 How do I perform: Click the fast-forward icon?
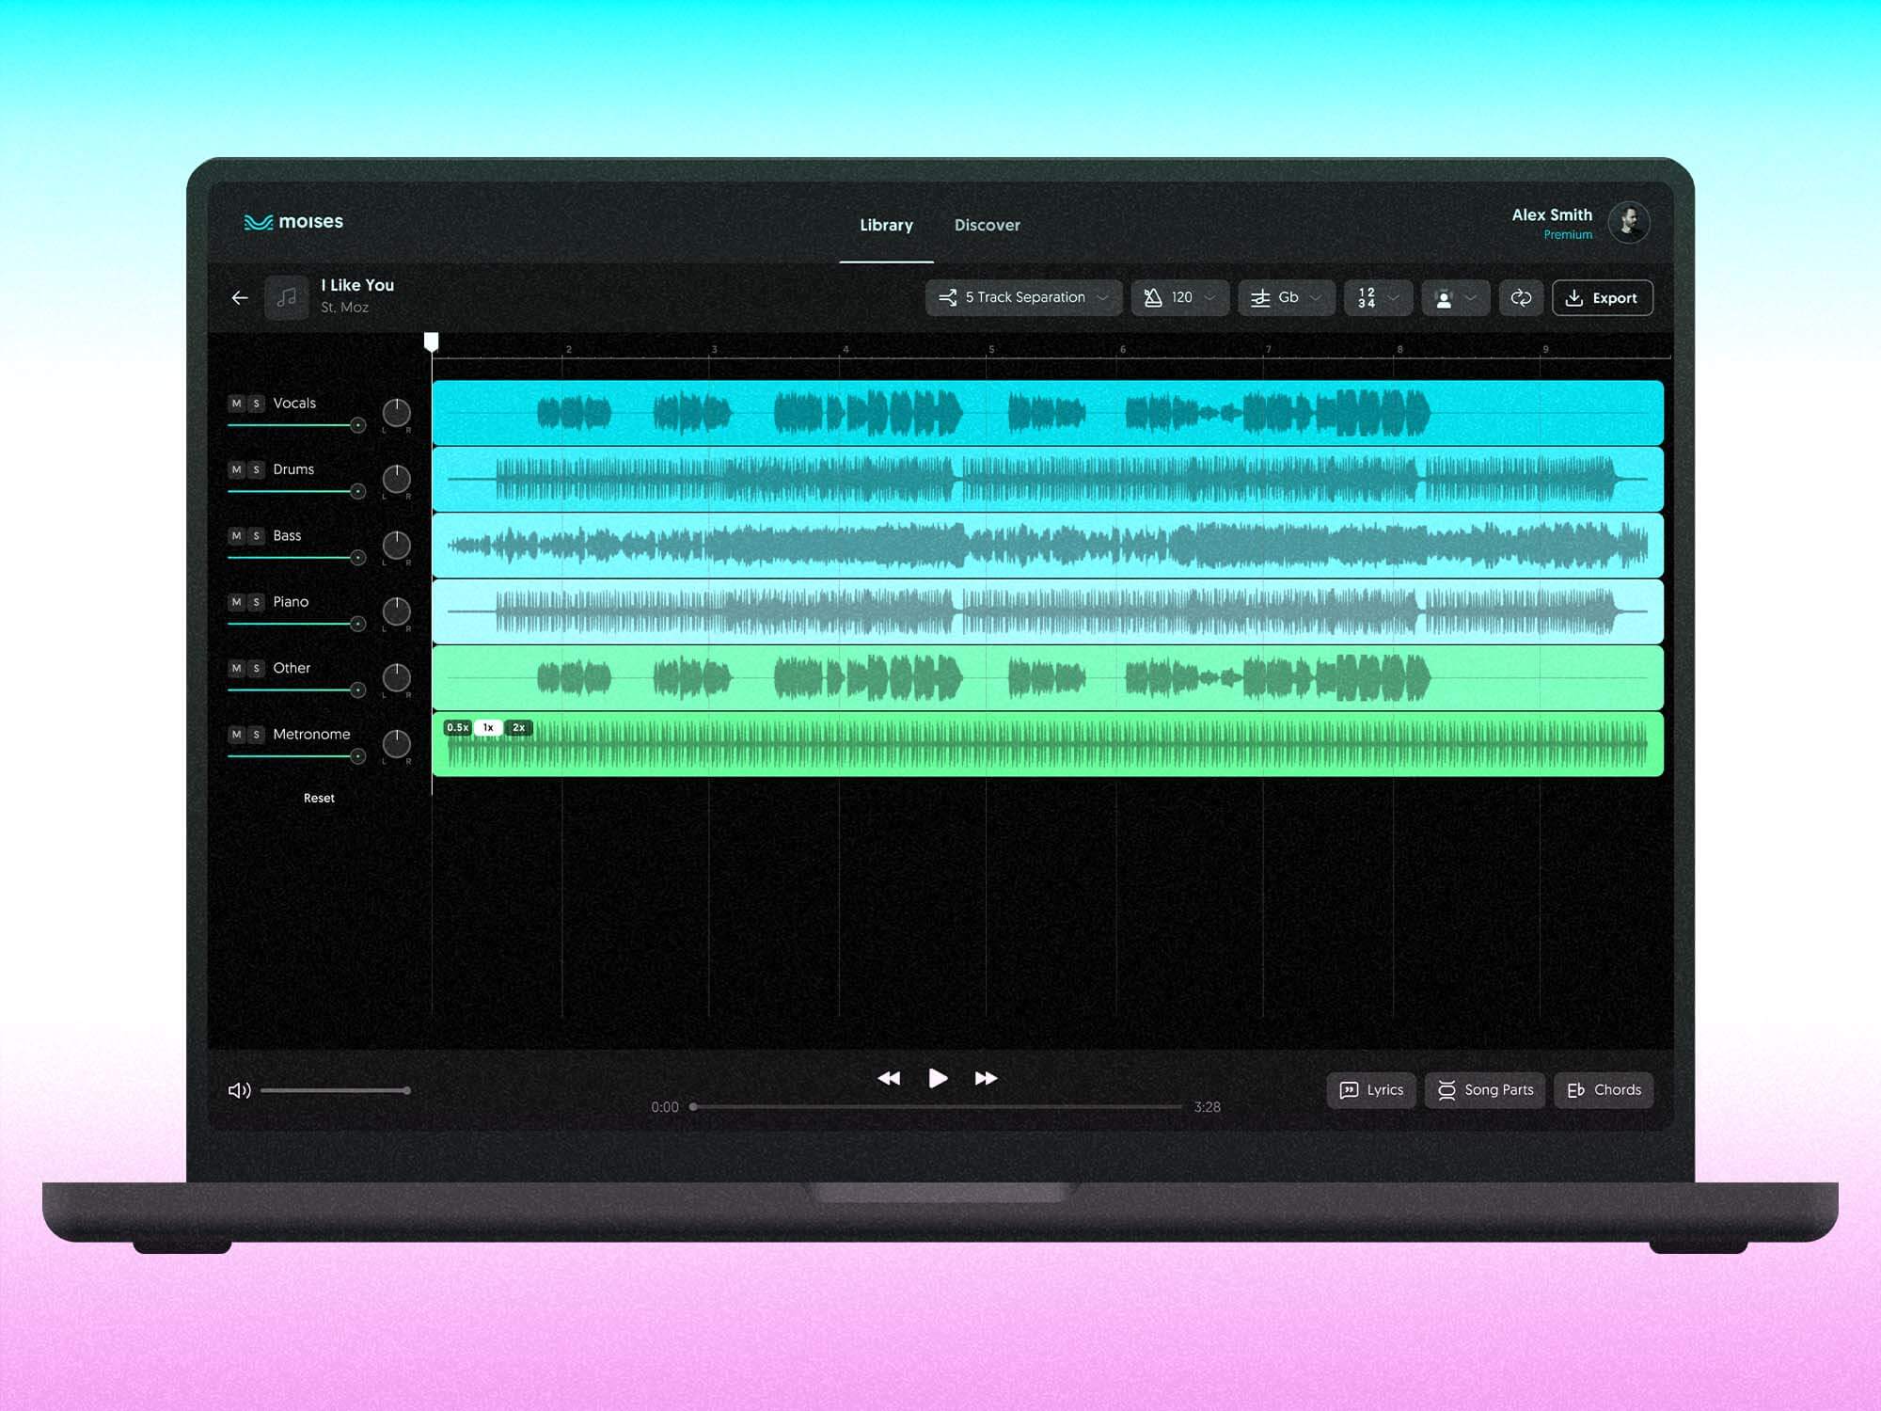pos(986,1078)
